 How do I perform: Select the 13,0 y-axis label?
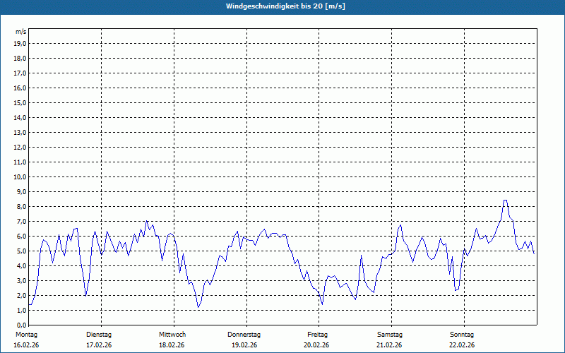20,132
